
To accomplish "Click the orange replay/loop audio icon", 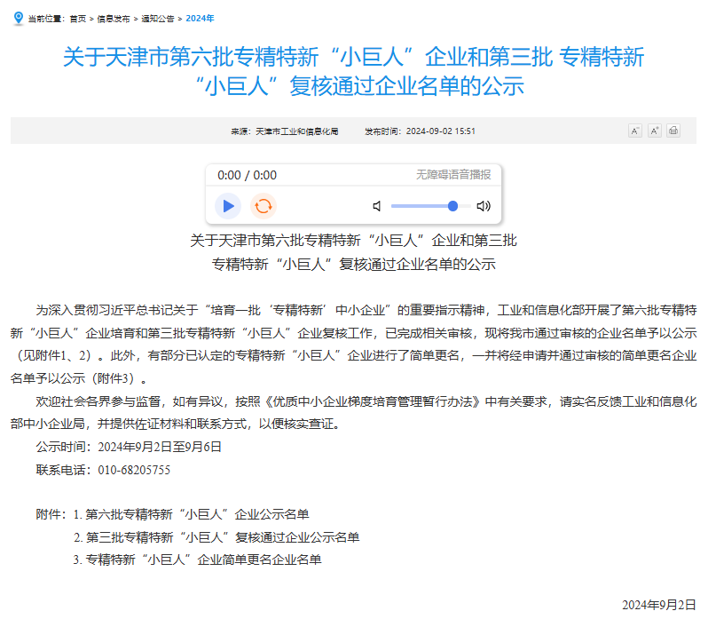I will tap(263, 206).
